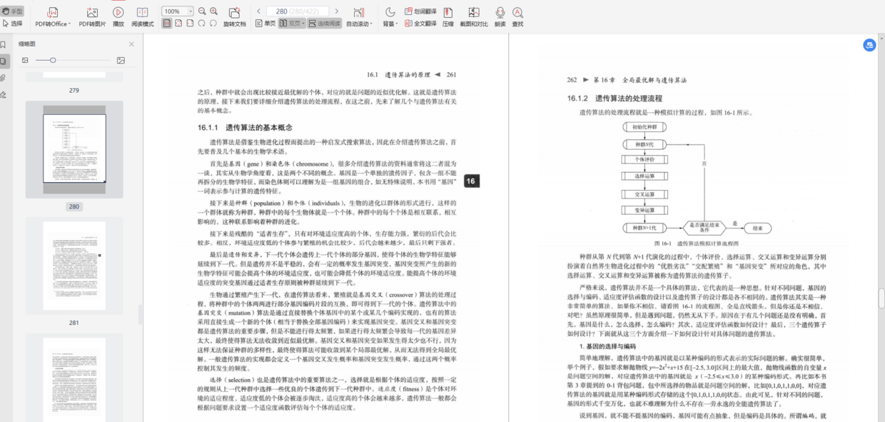Click the zoom out magnifier icon
This screenshot has height=422, width=885.
tap(202, 11)
